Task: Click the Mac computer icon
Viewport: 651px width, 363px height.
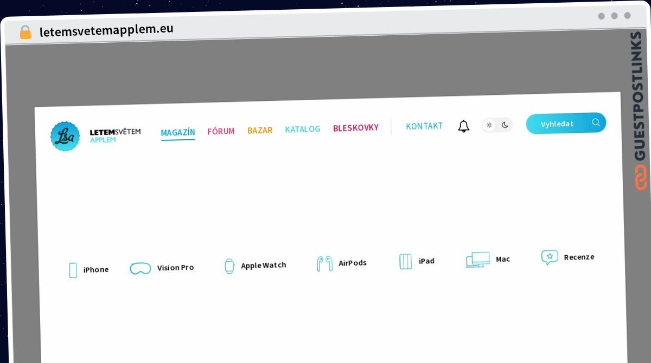Action: click(477, 260)
